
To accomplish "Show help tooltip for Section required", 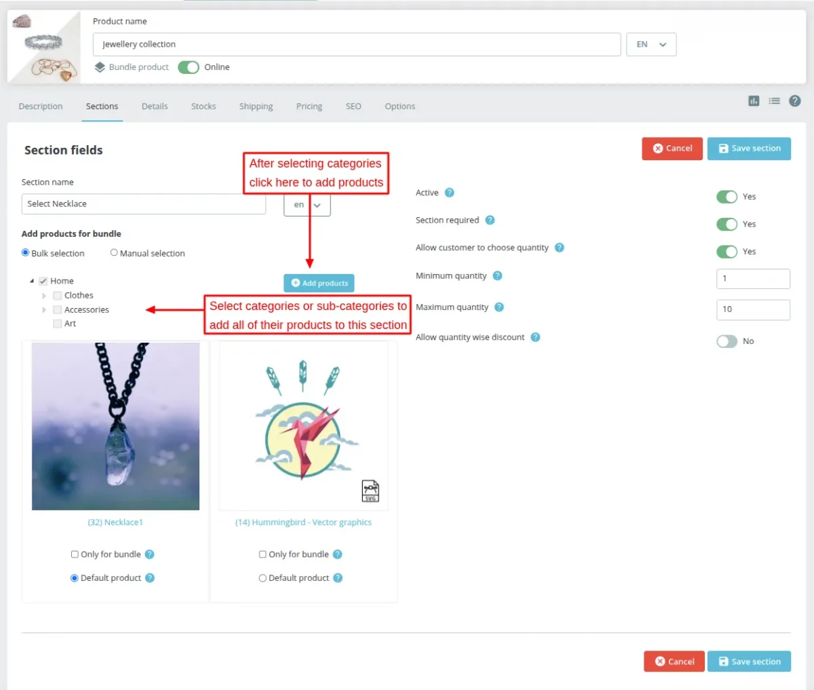I will 490,220.
